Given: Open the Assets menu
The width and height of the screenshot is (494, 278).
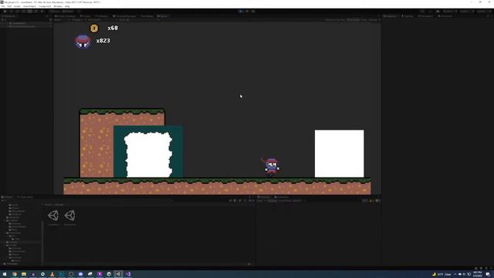Looking at the screenshot, I should pyautogui.click(x=17, y=6).
